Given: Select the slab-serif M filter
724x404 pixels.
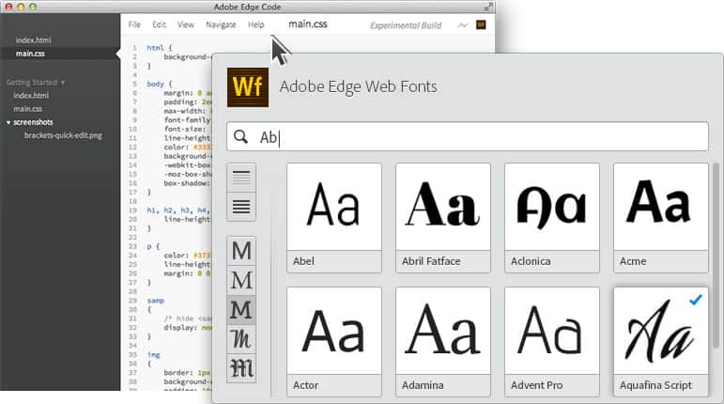Looking at the screenshot, I should click(241, 310).
